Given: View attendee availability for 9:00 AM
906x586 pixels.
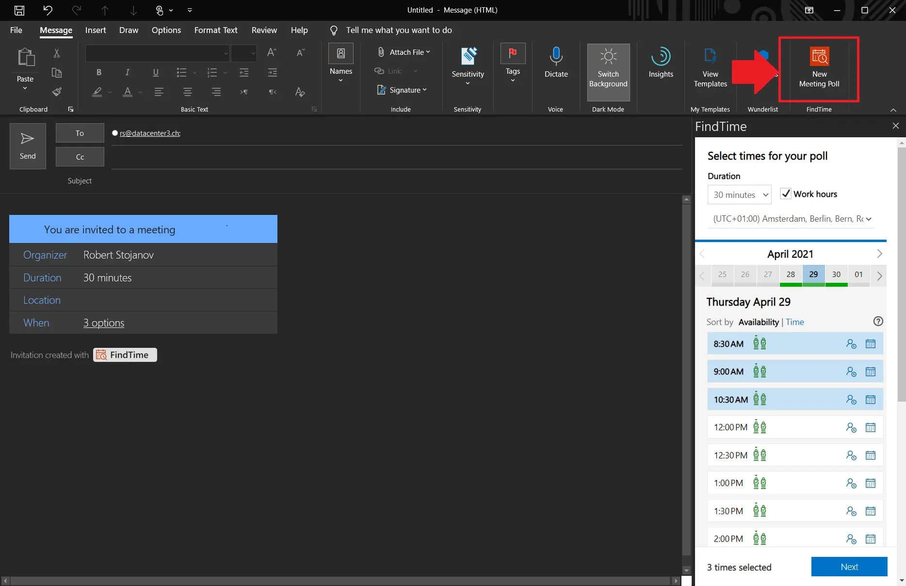Looking at the screenshot, I should tap(851, 372).
